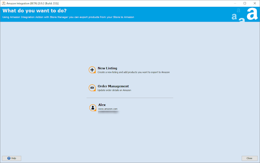Viewport: 260px width, 163px height.
Task: Select the Alex account name
Action: click(x=102, y=105)
